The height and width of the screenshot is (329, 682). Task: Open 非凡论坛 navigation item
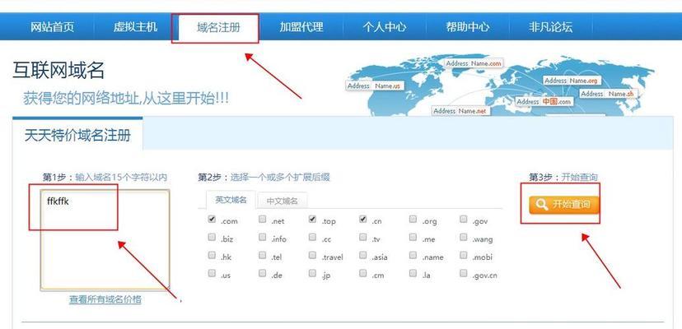click(x=550, y=27)
